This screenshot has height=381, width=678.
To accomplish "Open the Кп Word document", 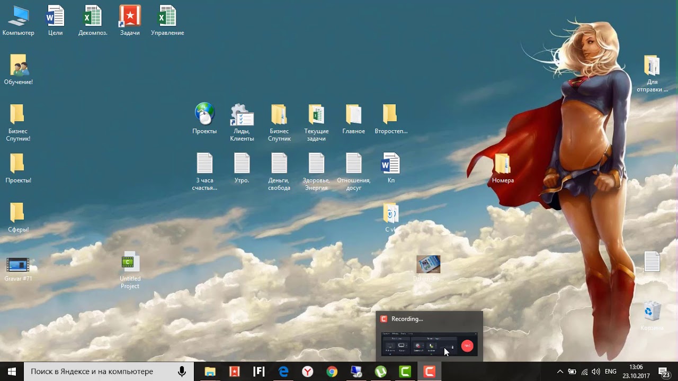I will coord(391,168).
